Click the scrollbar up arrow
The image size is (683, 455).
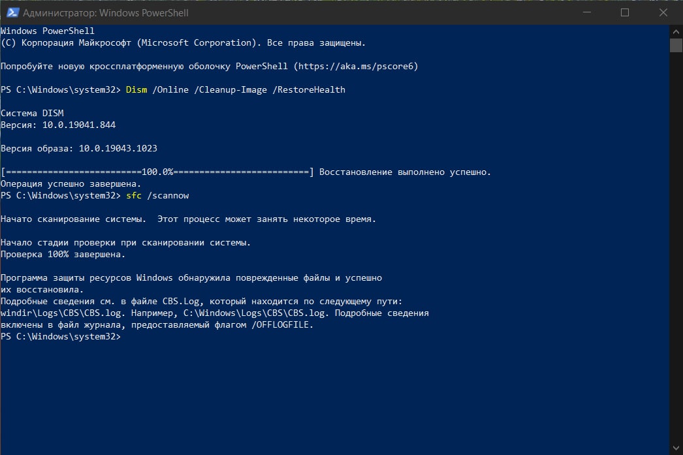click(676, 31)
